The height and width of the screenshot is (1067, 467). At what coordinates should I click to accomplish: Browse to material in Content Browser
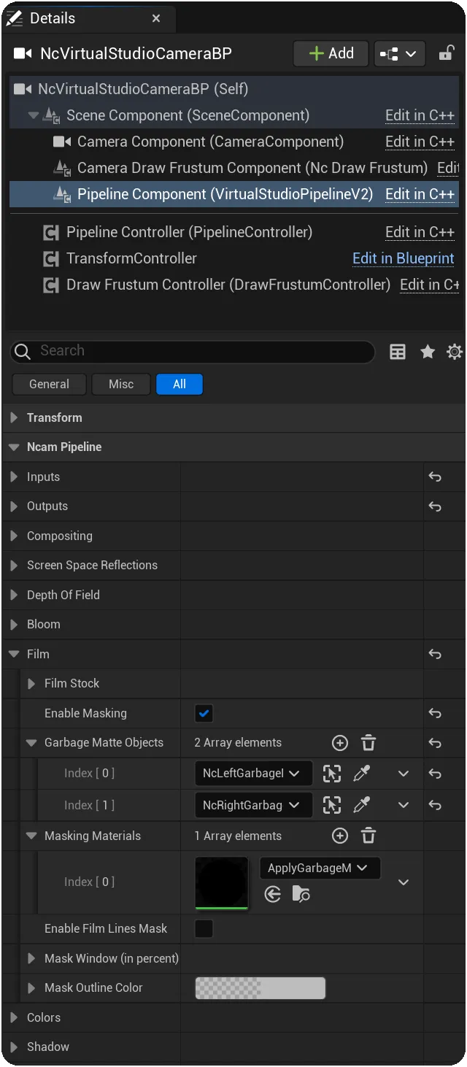pyautogui.click(x=301, y=894)
